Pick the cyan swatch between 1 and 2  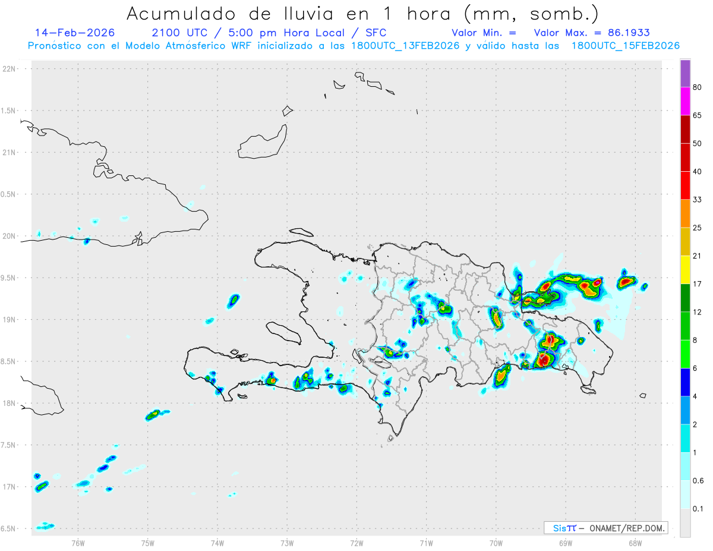[685, 438]
